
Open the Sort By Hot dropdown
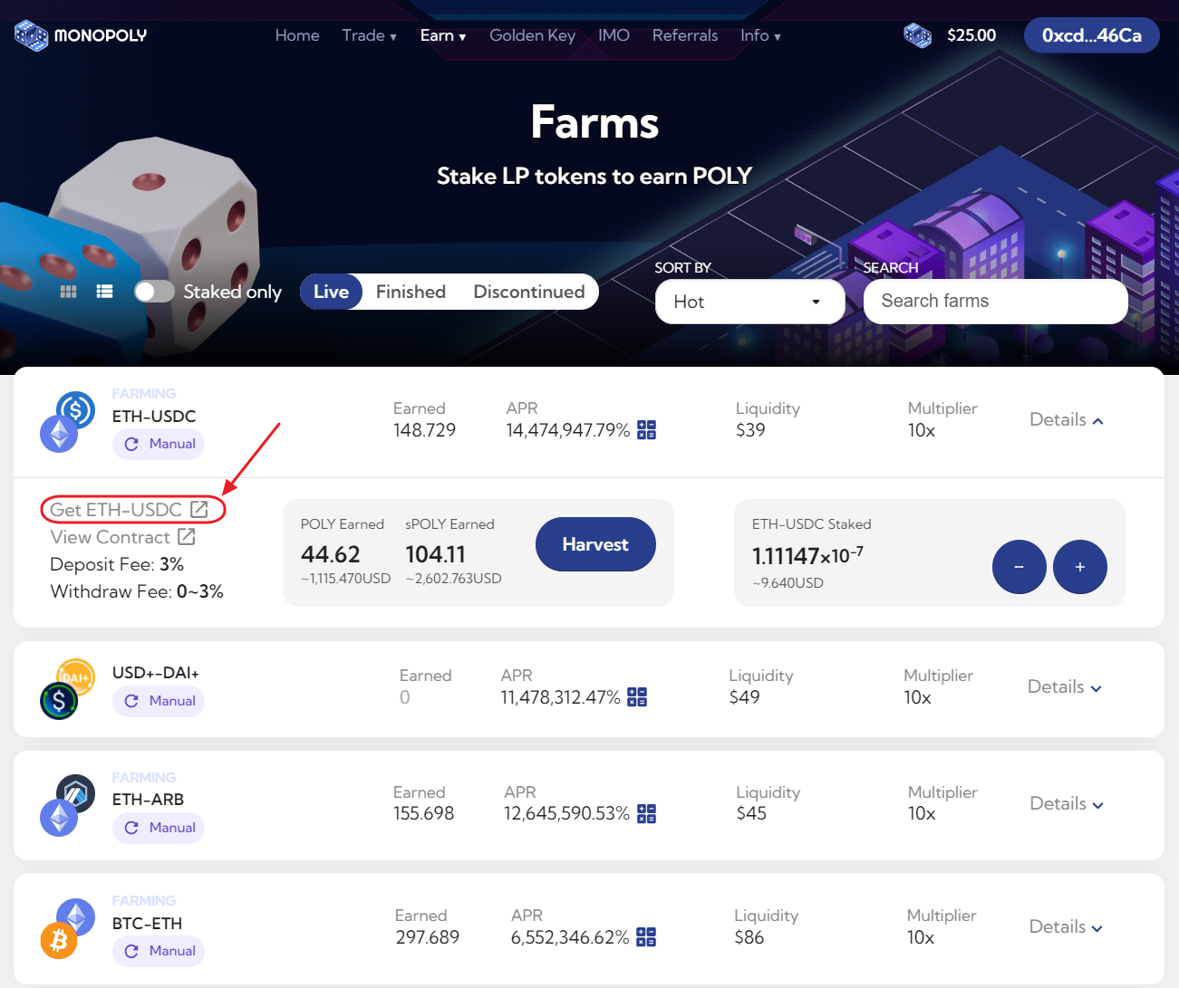(749, 302)
